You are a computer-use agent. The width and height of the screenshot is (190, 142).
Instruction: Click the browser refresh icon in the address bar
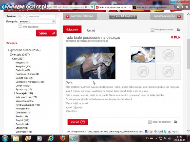(x=92, y=7)
